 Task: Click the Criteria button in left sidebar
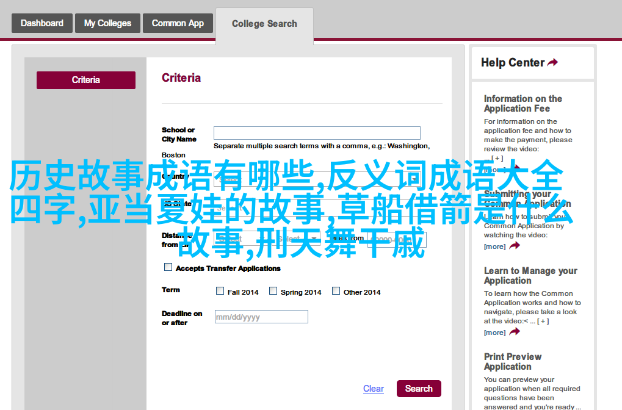[x=86, y=80]
